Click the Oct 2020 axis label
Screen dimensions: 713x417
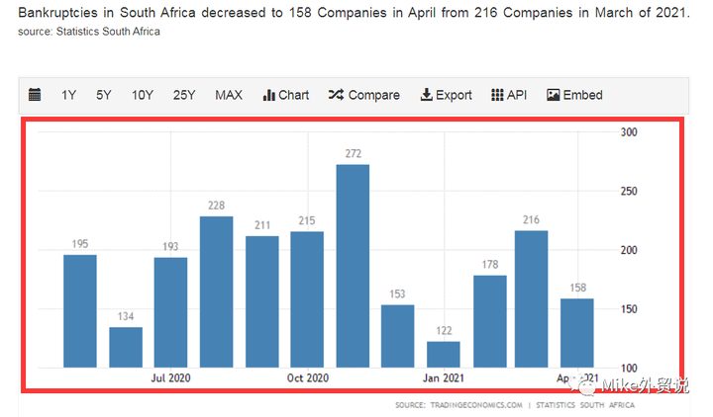pos(308,378)
